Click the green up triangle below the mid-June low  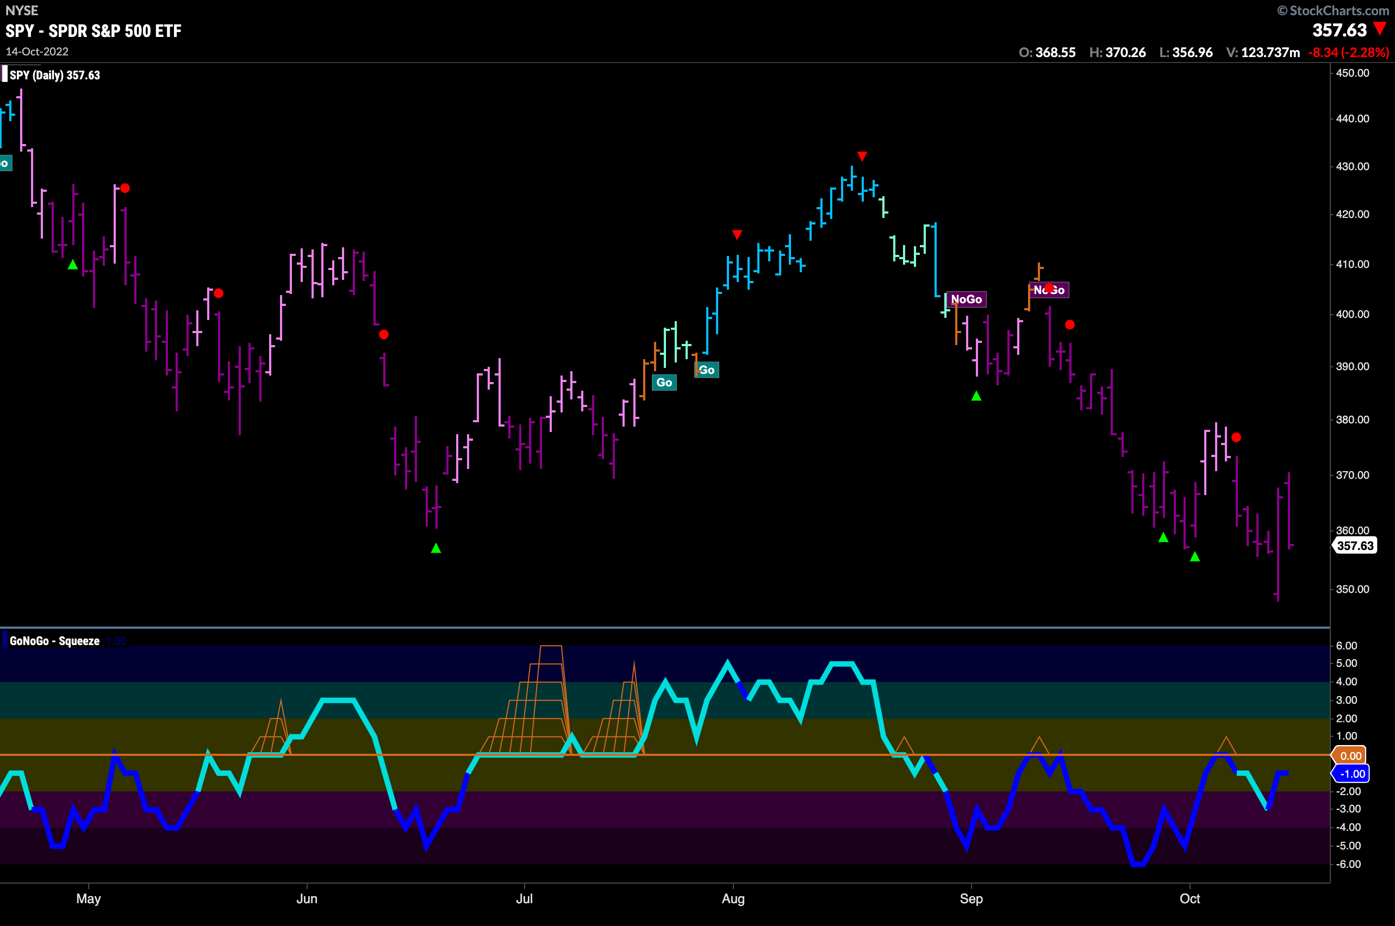pos(436,548)
